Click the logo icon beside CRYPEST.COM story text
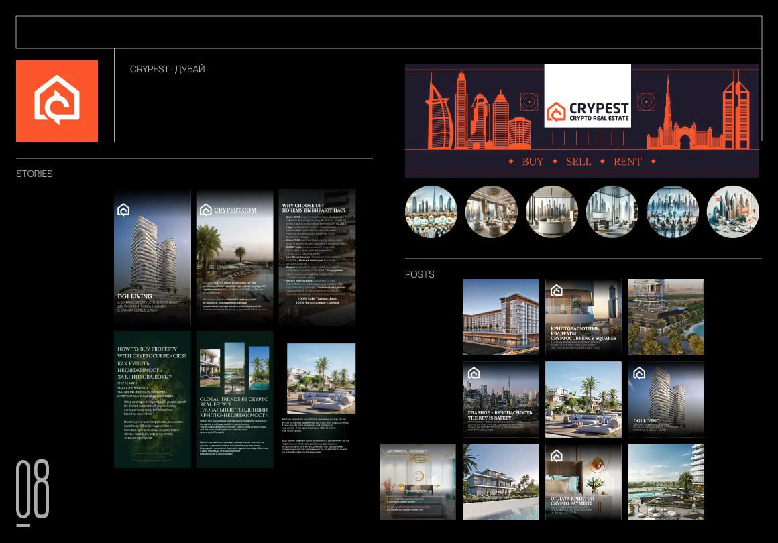The width and height of the screenshot is (778, 543). click(x=206, y=210)
